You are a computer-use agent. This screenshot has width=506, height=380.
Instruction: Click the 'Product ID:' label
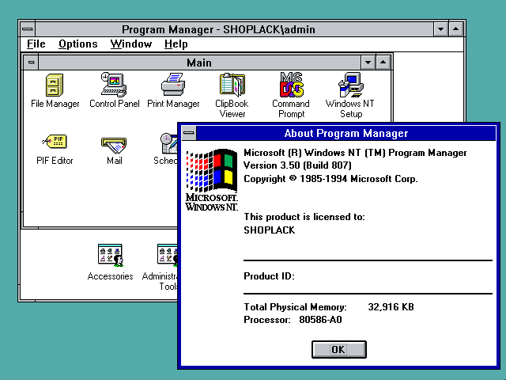point(269,276)
